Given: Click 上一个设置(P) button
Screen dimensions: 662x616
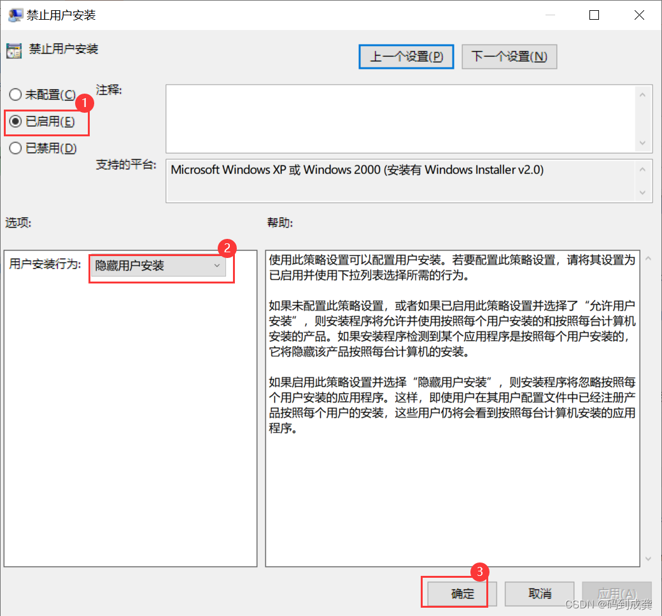Looking at the screenshot, I should pos(406,57).
